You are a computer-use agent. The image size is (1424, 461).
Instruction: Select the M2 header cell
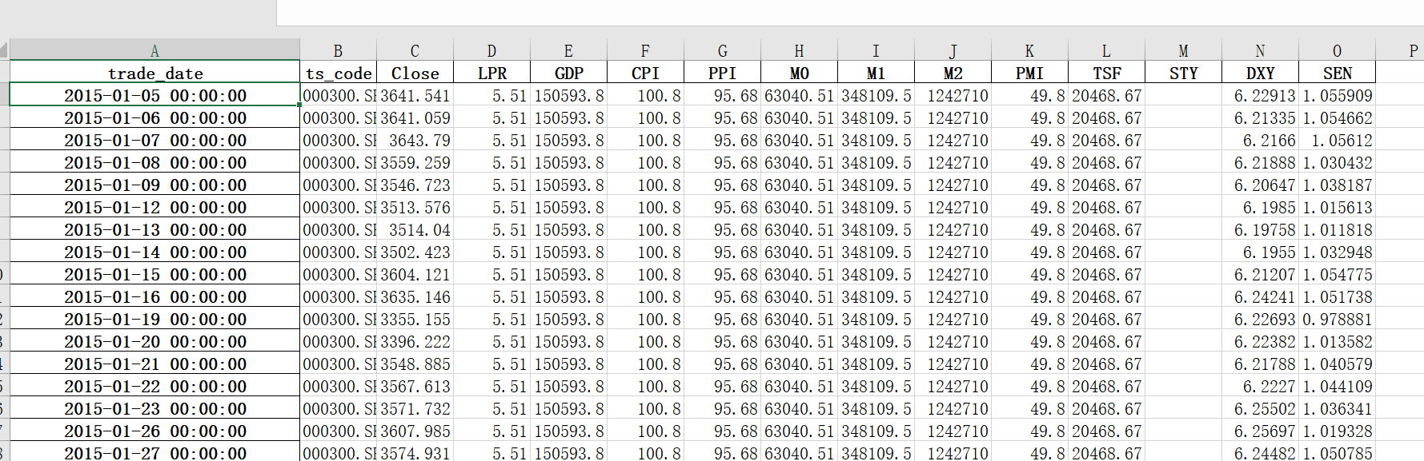click(x=953, y=73)
